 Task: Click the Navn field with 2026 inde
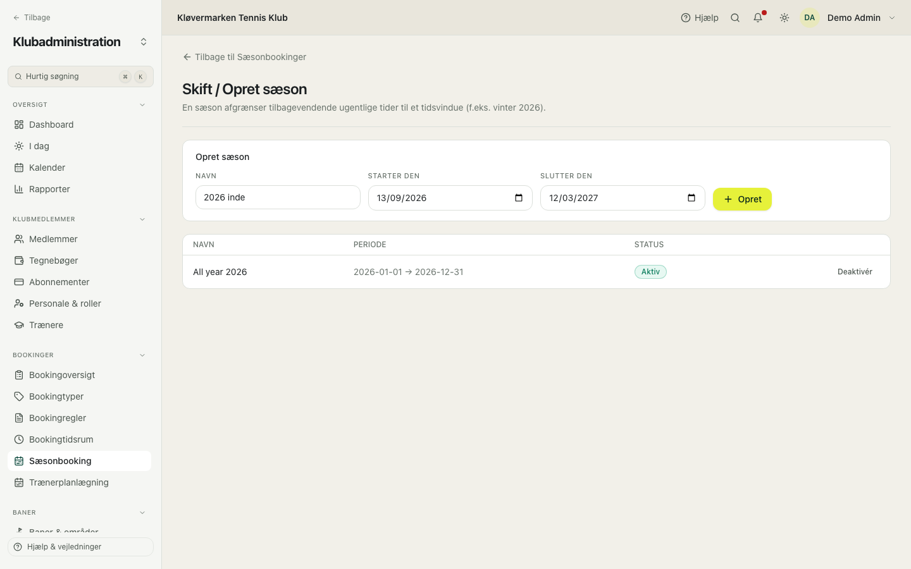tap(278, 197)
